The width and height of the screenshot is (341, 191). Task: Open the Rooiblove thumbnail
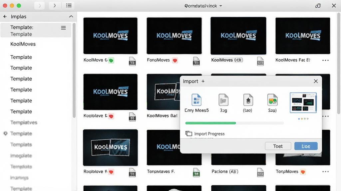click(x=111, y=148)
